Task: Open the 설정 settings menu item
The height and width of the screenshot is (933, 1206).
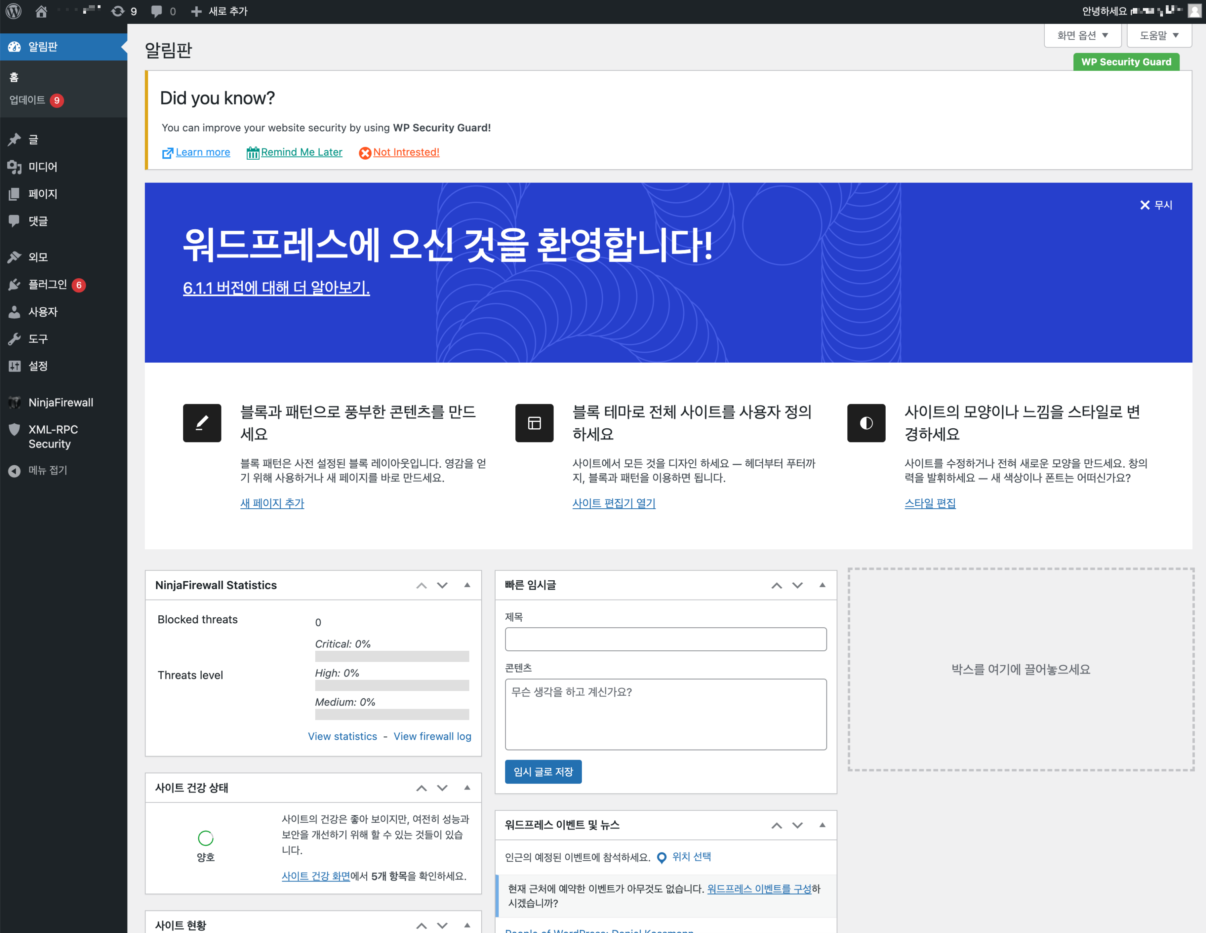Action: click(x=38, y=366)
